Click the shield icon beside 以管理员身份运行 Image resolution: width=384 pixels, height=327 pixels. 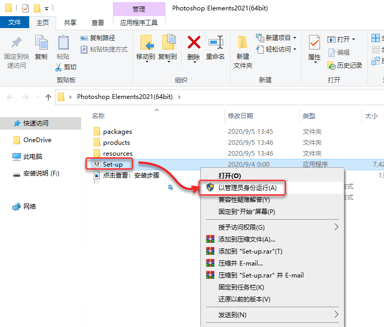(x=210, y=187)
